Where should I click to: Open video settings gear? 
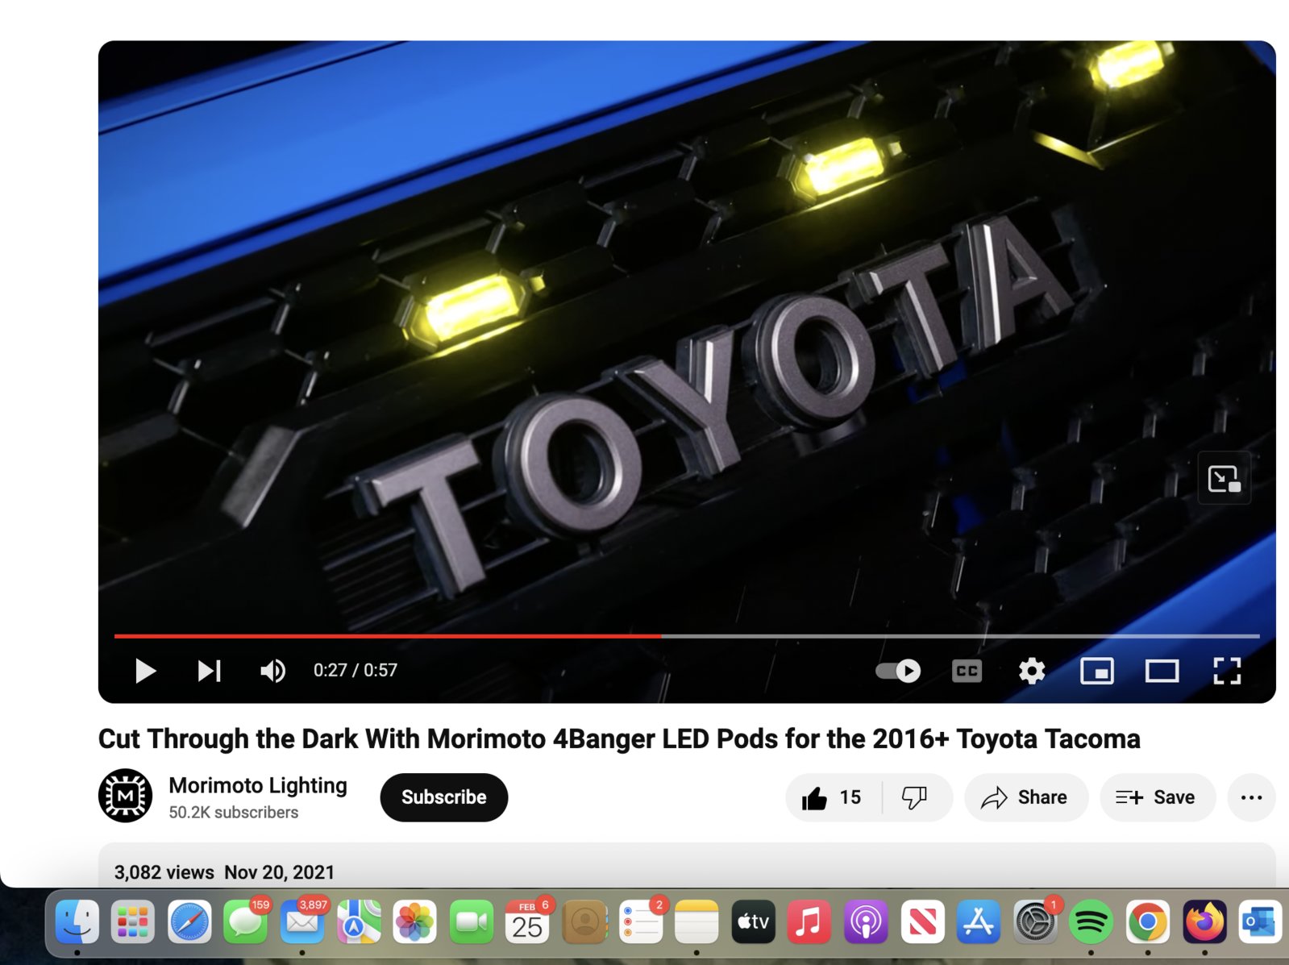point(1032,671)
